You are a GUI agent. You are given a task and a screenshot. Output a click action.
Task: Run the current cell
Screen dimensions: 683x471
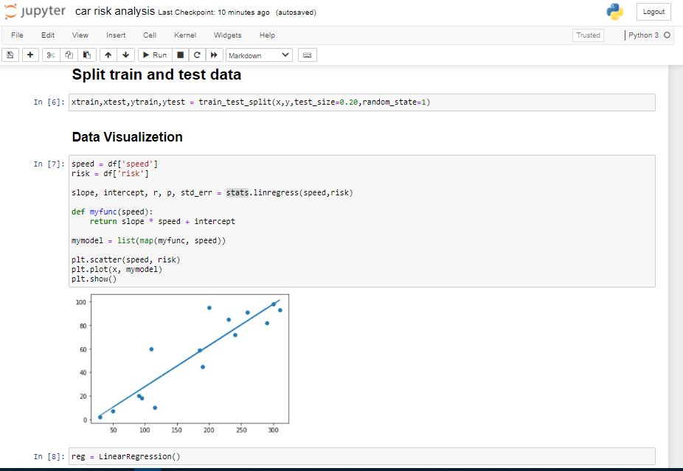[155, 55]
